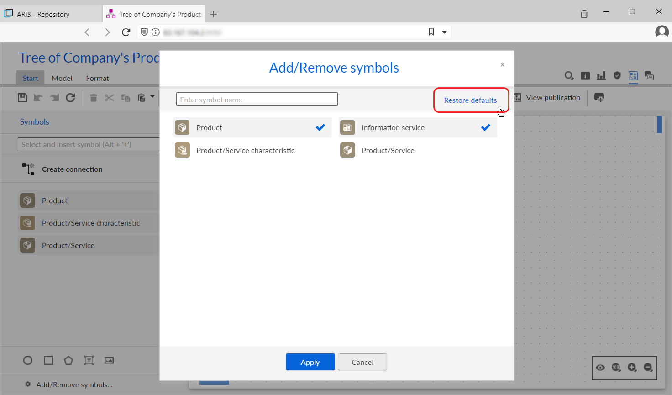Screen dimensions: 672x395
Task: Open the symbol selection field in Symbols panel
Action: [x=88, y=144]
